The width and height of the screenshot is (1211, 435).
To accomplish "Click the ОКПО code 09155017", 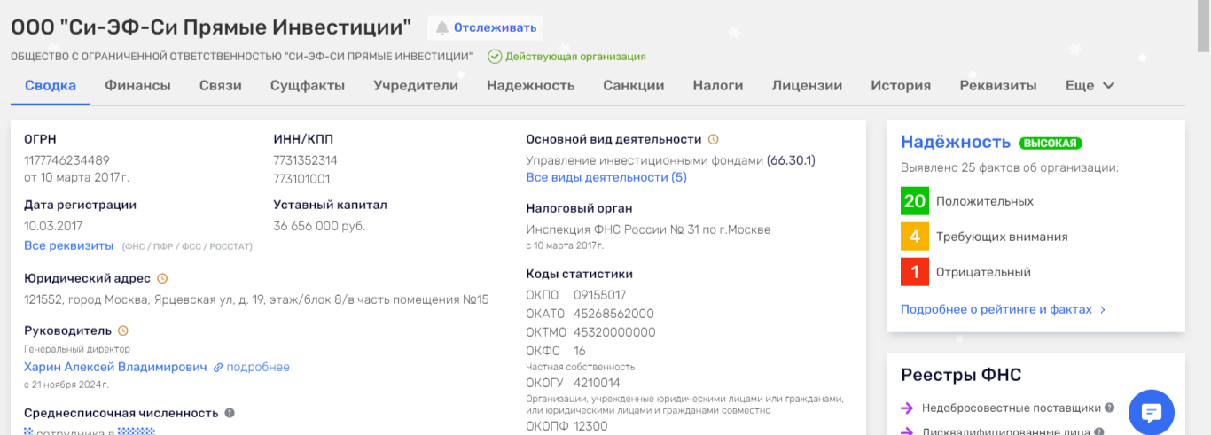I will click(x=600, y=295).
